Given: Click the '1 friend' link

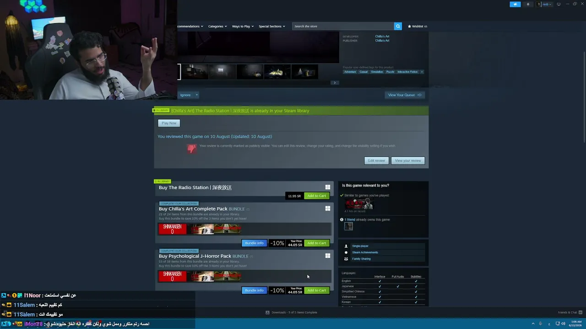Looking at the screenshot, I should [350, 220].
